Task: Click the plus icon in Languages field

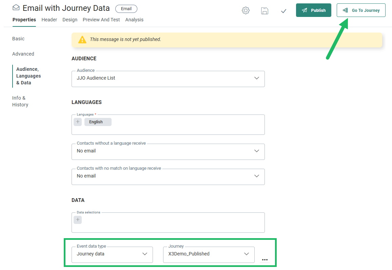Action: click(78, 122)
